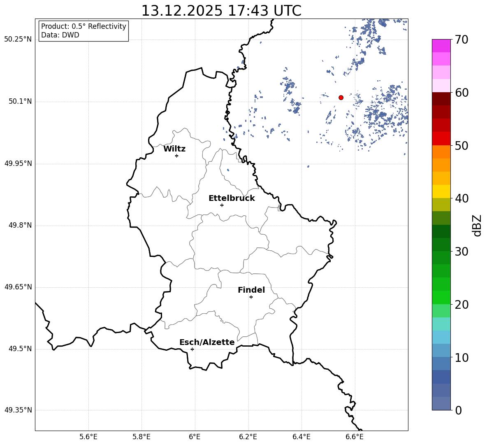Click the 49.65°N latitude label
The height and width of the screenshot is (445, 487).
[x=18, y=287]
